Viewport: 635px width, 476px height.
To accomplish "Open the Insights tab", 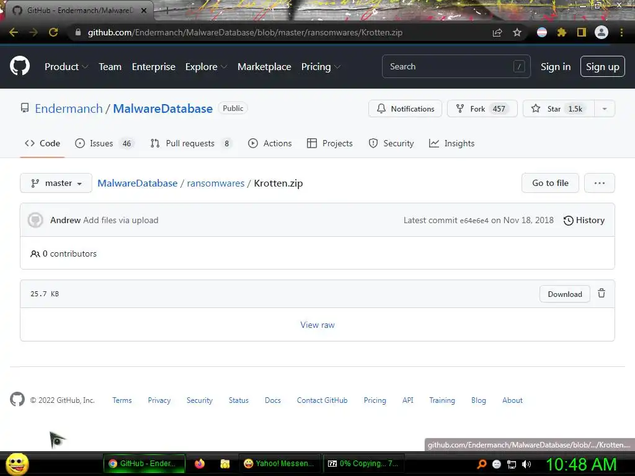I will (x=451, y=143).
